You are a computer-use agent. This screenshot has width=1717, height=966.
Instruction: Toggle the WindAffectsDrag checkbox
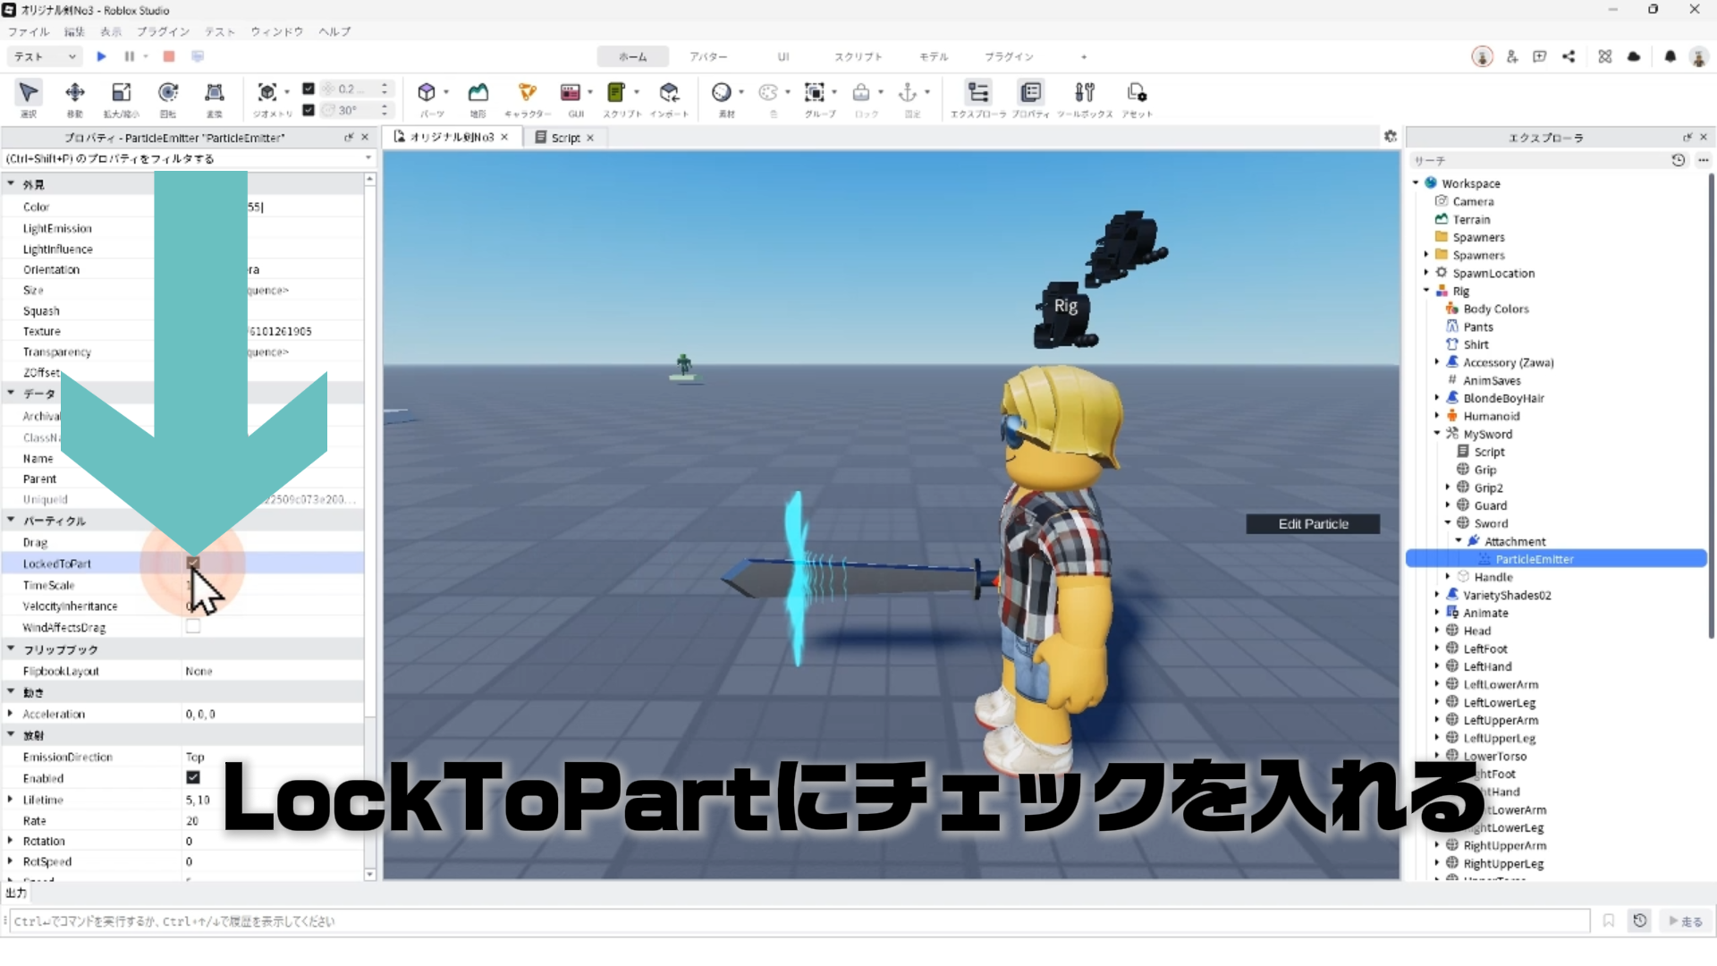(192, 627)
